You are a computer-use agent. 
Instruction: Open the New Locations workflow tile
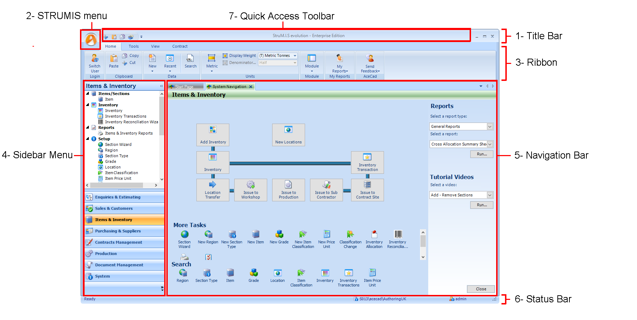(x=288, y=135)
